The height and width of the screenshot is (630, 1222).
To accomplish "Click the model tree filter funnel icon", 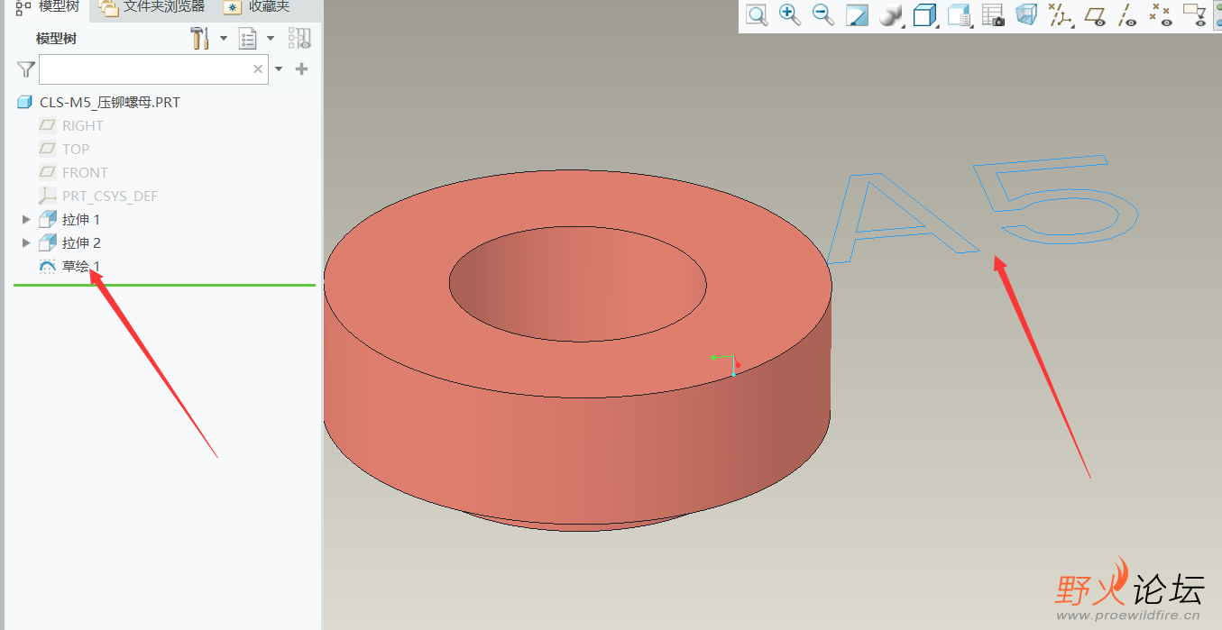I will pyautogui.click(x=26, y=69).
